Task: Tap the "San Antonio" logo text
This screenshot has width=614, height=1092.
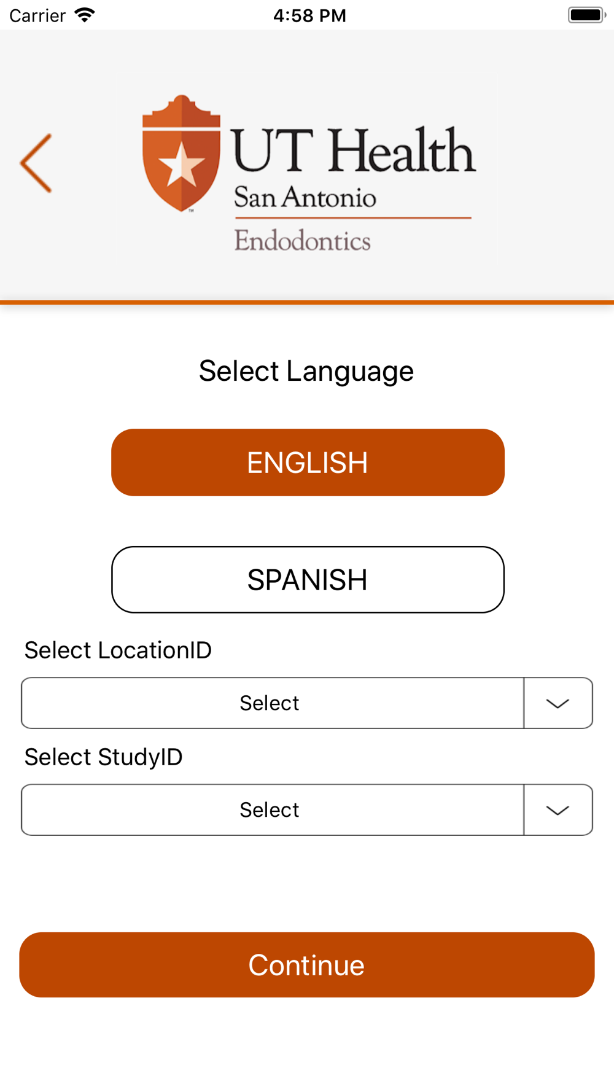Action: [305, 198]
